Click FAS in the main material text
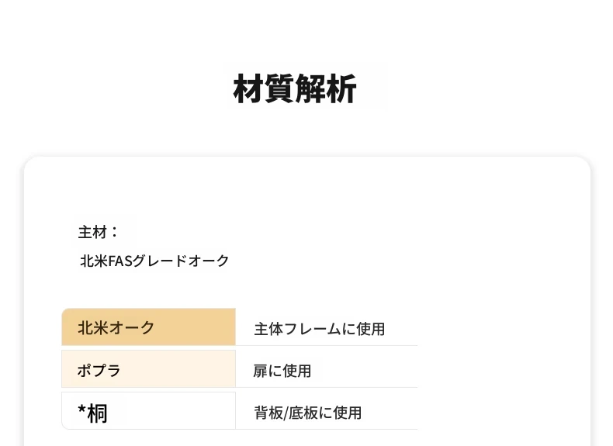This screenshot has height=446, width=613. (x=120, y=261)
